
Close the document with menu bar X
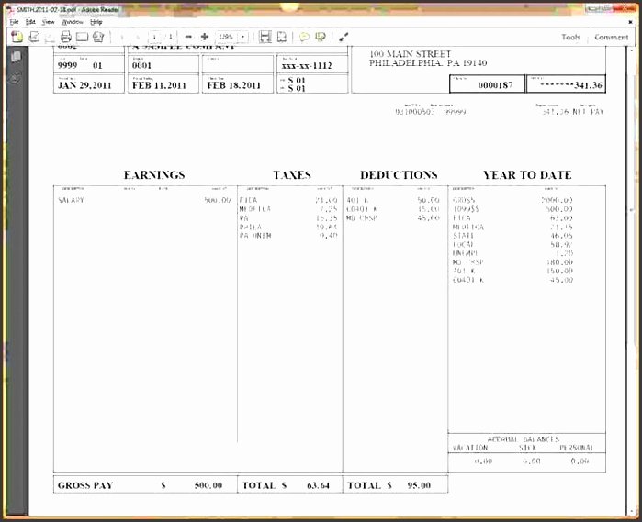click(x=631, y=22)
